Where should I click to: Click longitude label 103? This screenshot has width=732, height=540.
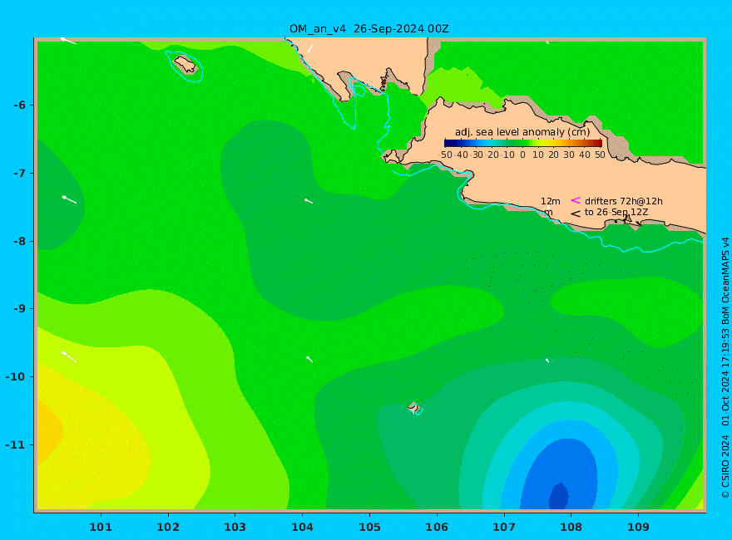pos(235,528)
